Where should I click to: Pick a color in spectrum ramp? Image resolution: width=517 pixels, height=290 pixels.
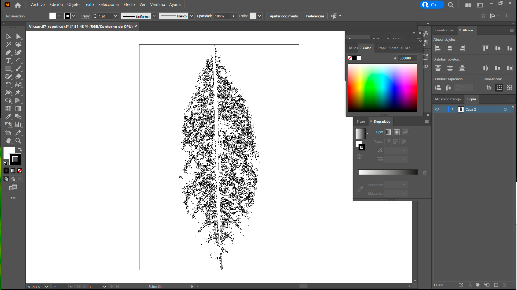point(382,88)
